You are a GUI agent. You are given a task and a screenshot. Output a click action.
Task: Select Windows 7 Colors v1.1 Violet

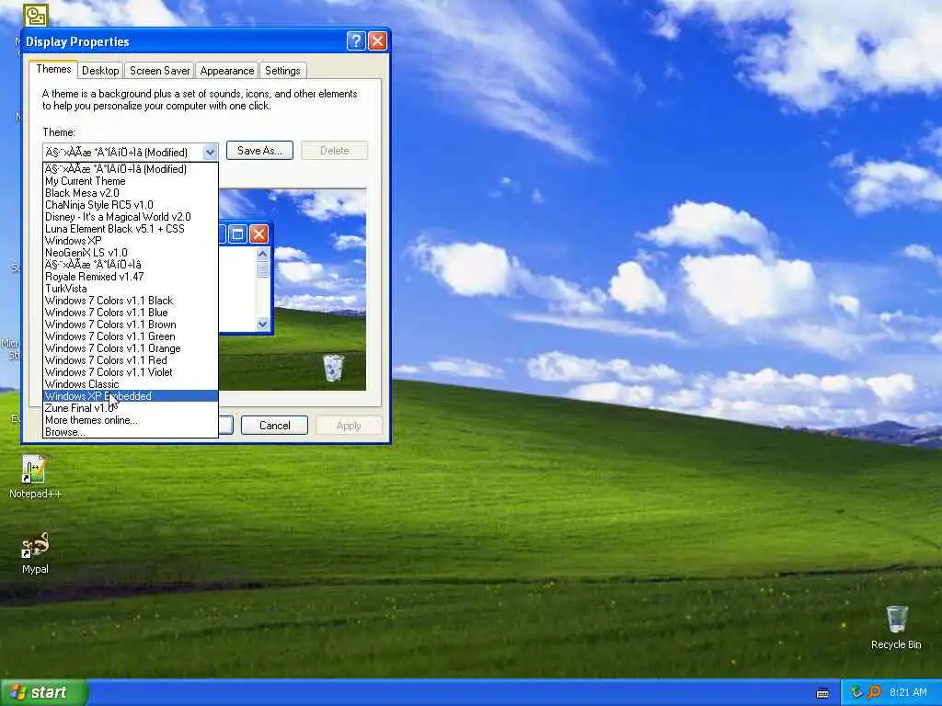tap(131, 372)
